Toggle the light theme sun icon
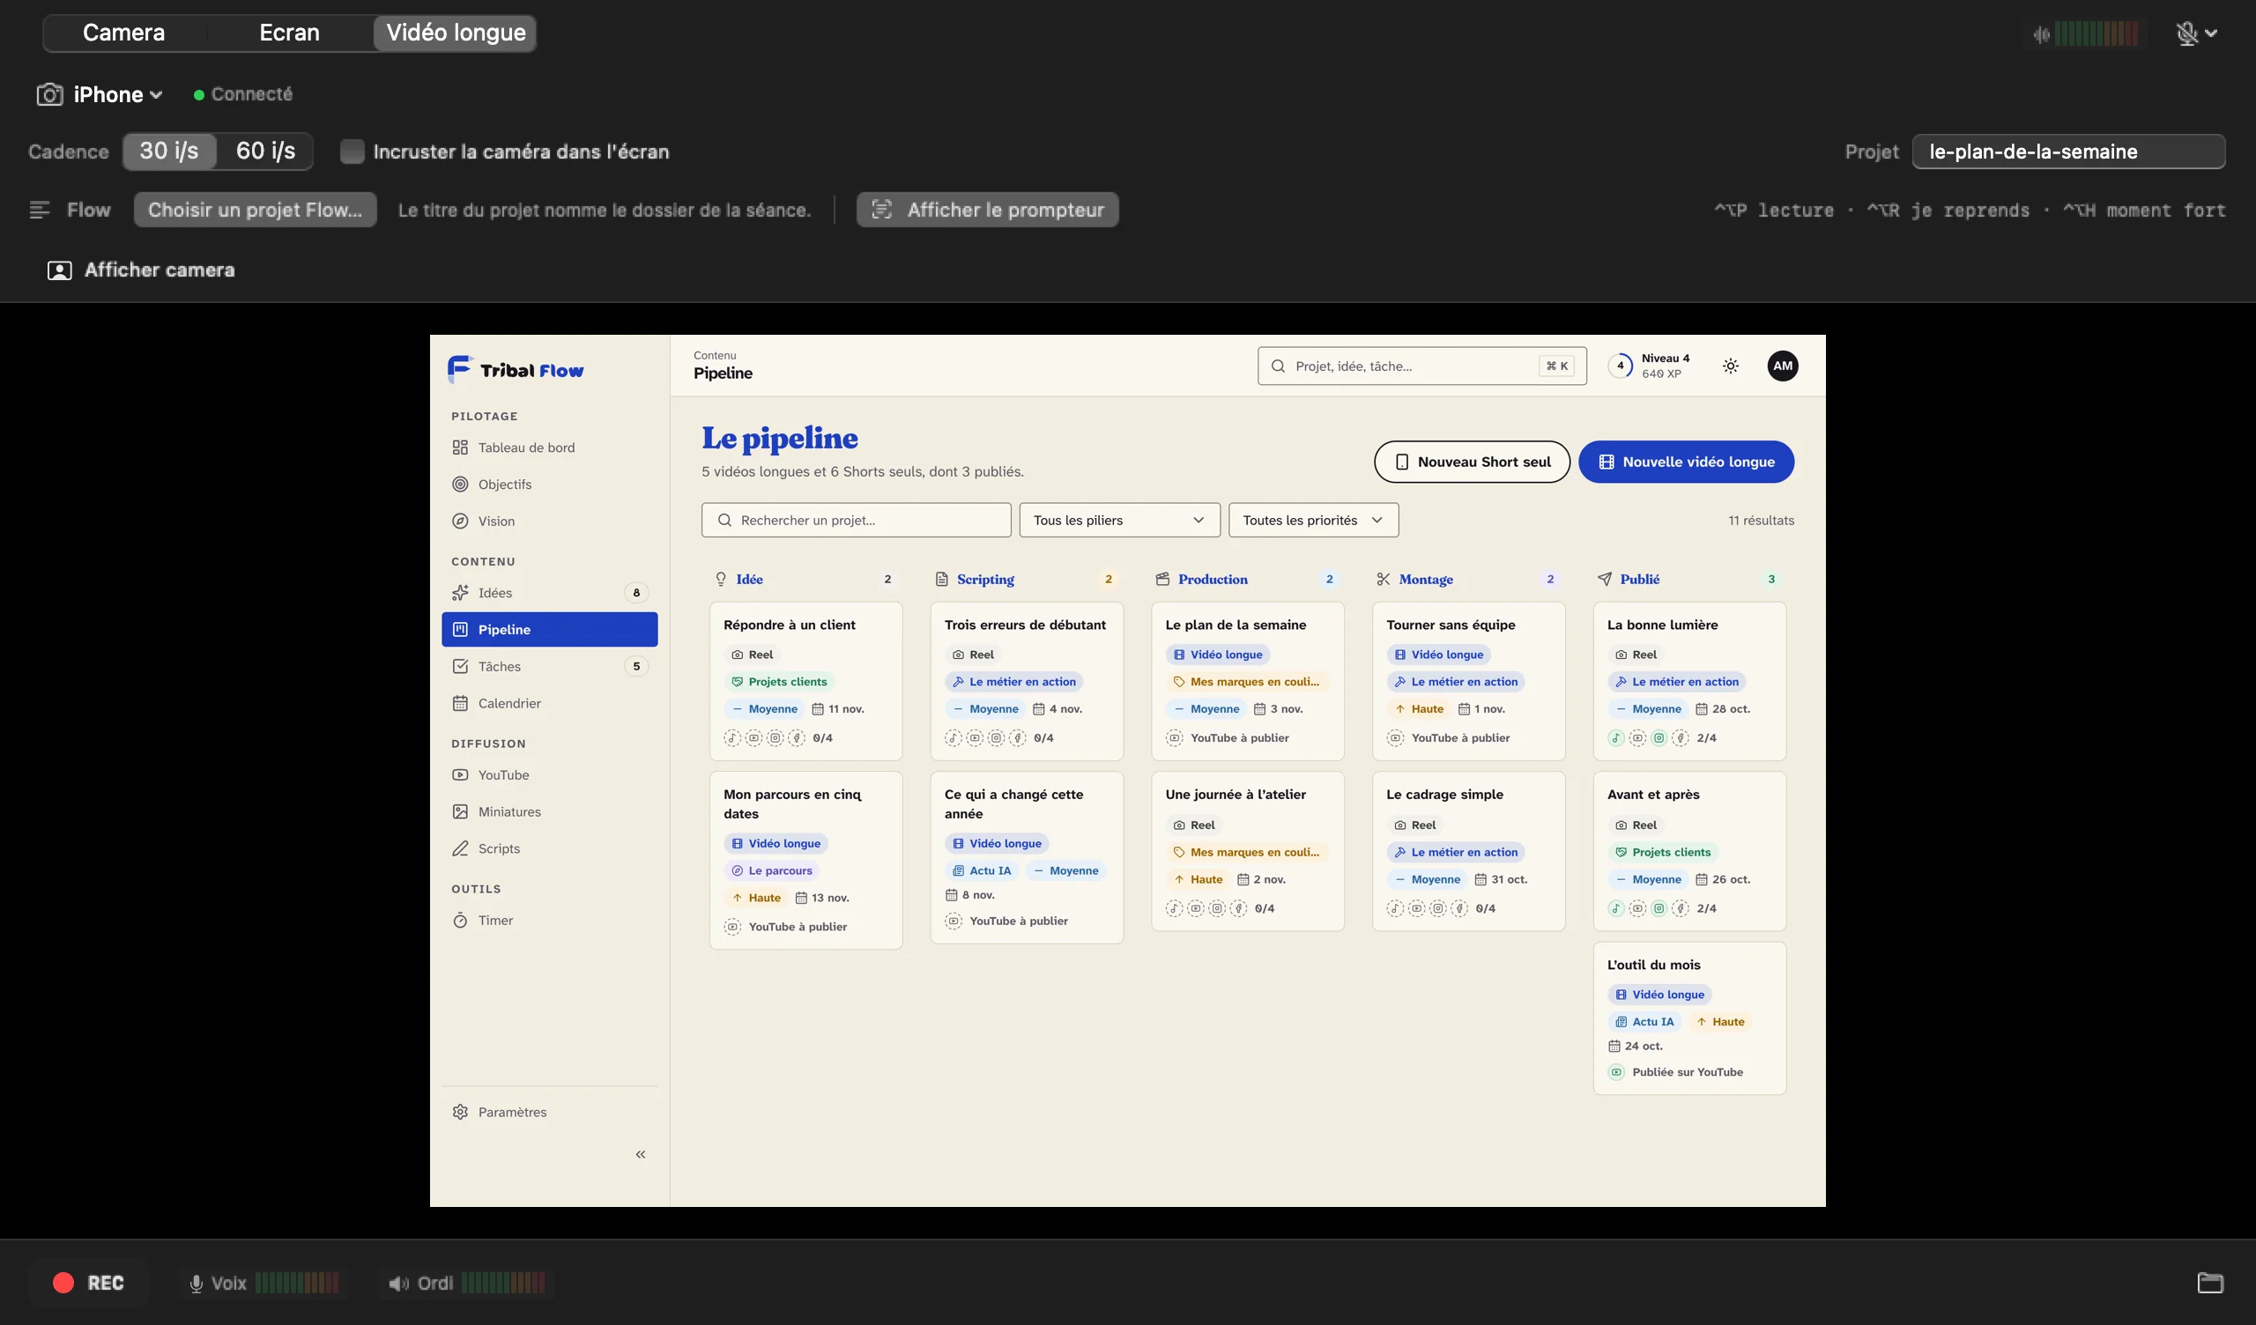 tap(1731, 366)
